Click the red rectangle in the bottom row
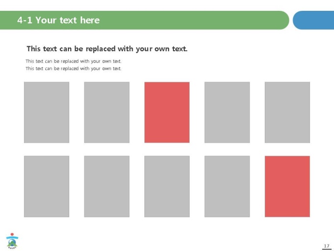 tap(287, 187)
